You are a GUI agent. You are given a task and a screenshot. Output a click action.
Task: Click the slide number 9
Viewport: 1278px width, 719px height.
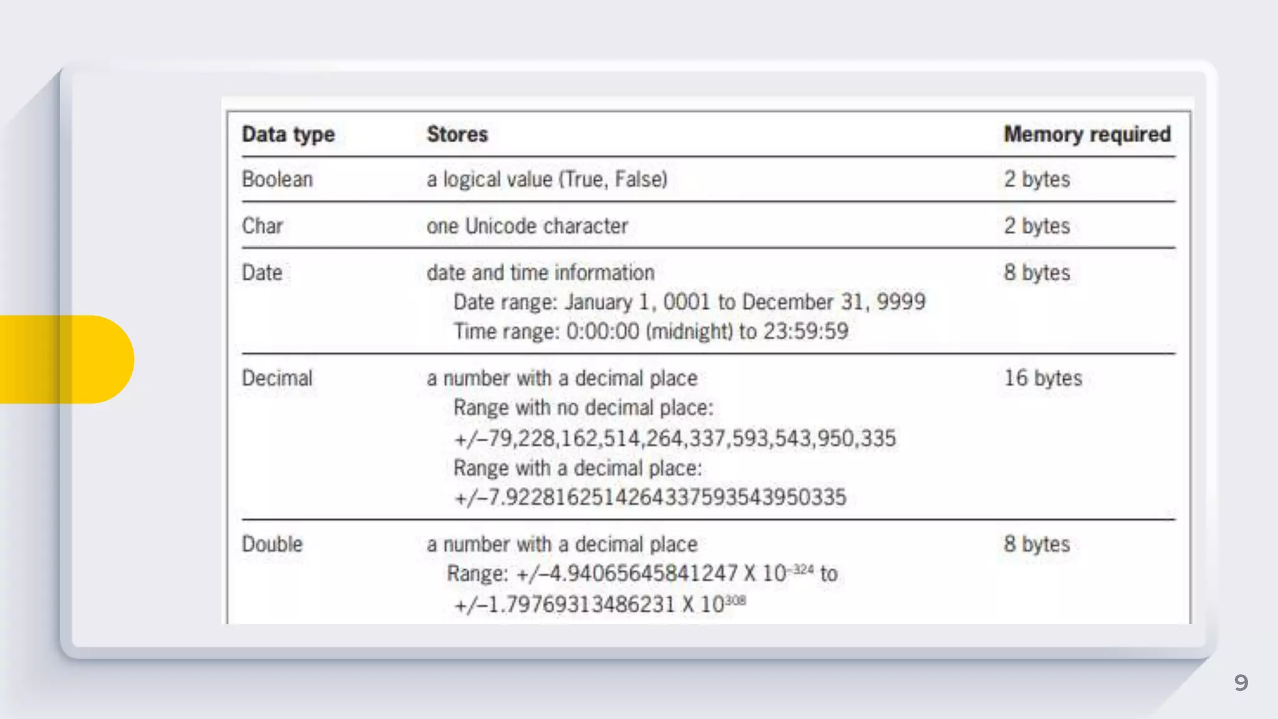(x=1241, y=683)
